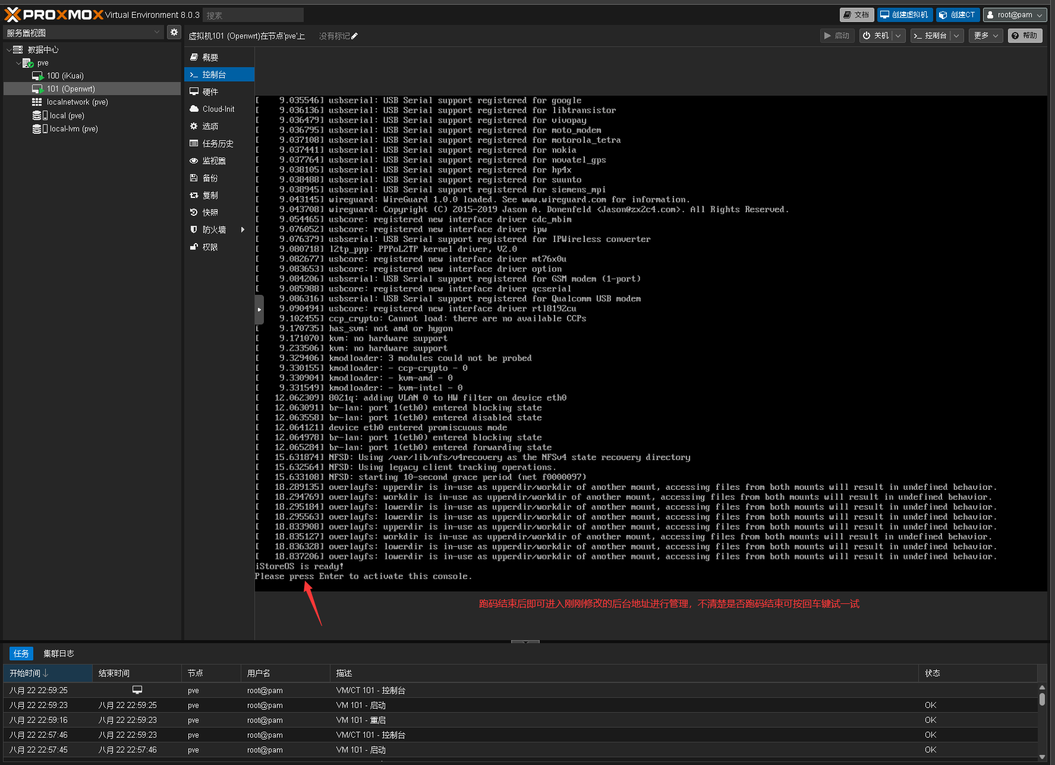Select VM 100 (iKuai) in tree
1055x765 pixels.
point(65,75)
